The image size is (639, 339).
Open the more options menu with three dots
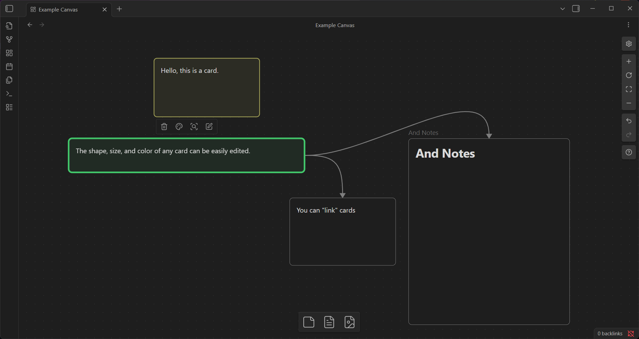[x=628, y=25]
